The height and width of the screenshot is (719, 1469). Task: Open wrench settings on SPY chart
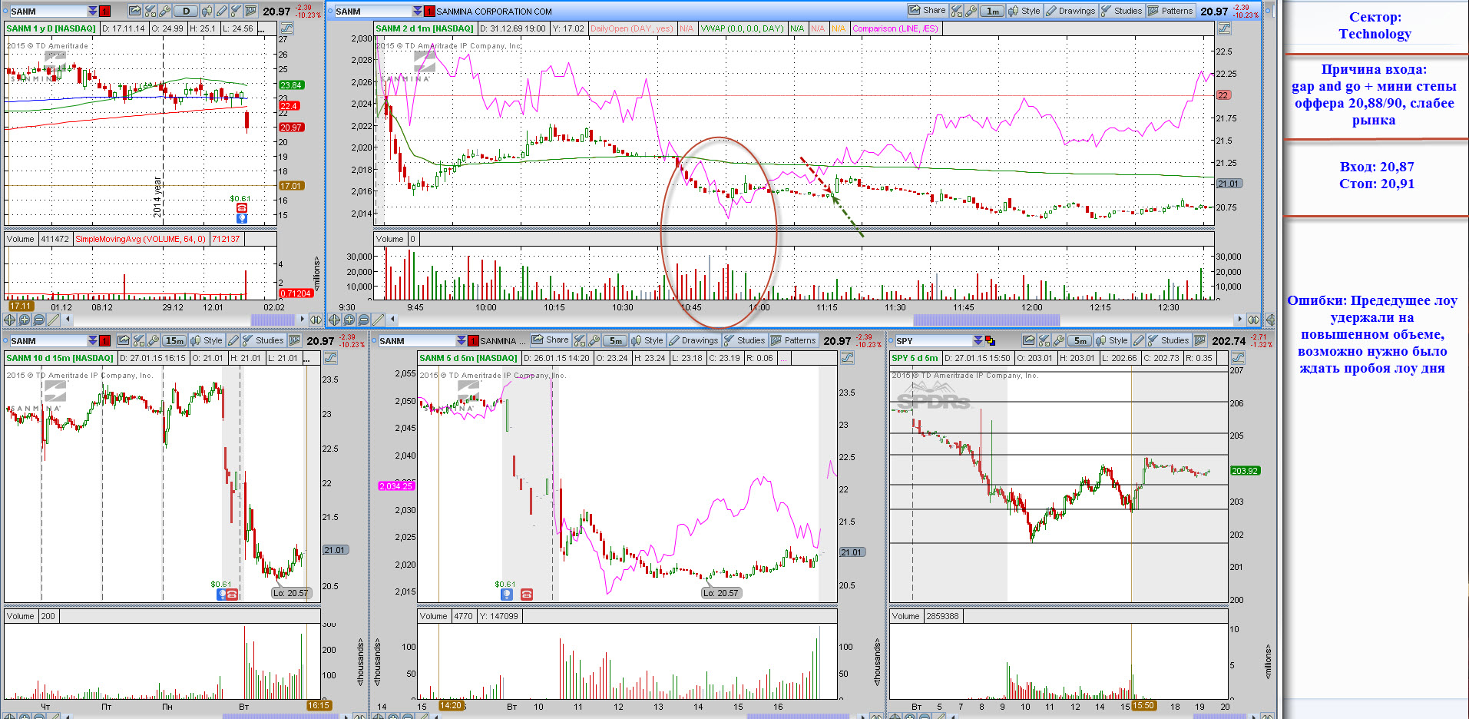coord(1058,340)
